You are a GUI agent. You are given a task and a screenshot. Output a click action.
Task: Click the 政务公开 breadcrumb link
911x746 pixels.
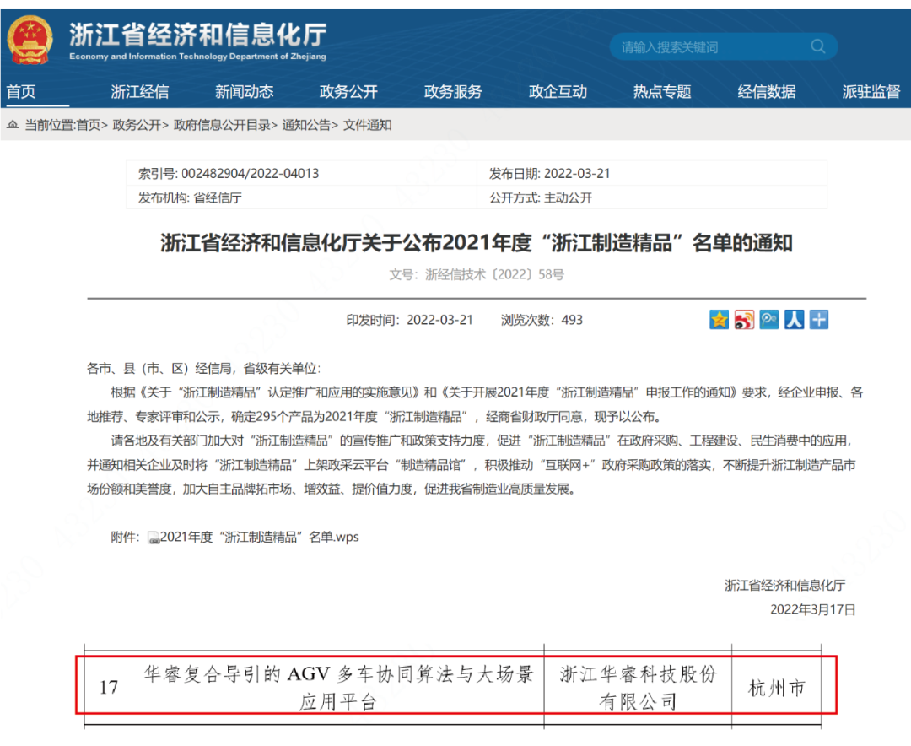137,125
